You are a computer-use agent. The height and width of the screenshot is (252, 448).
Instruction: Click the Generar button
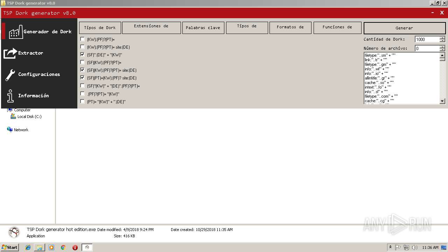pyautogui.click(x=404, y=28)
